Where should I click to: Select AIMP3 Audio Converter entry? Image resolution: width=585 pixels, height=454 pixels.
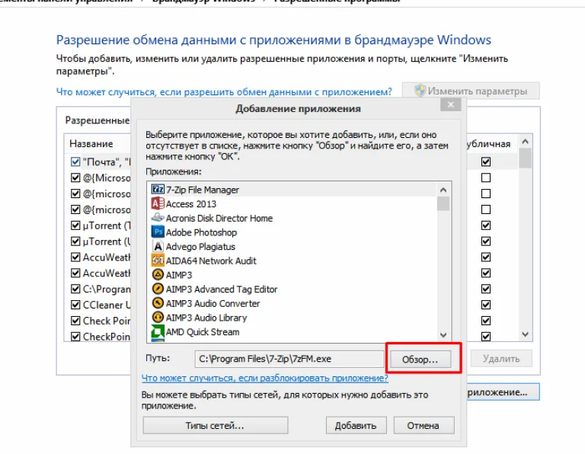292,303
